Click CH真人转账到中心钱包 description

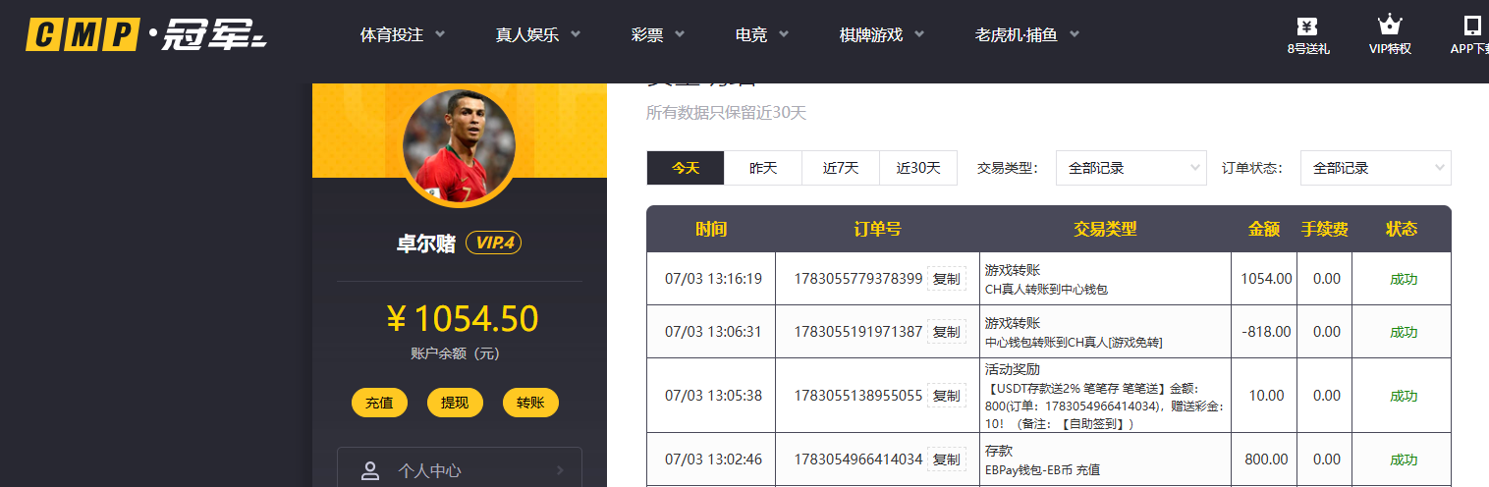tap(1046, 289)
